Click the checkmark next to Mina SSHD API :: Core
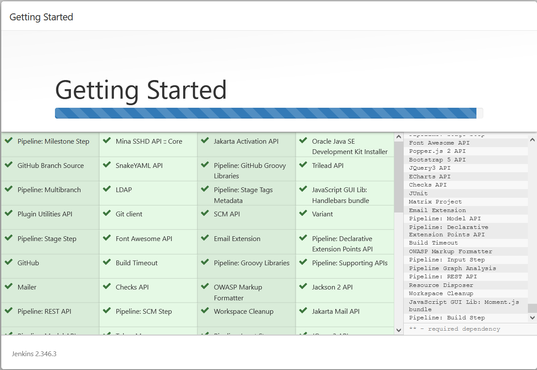 coord(107,140)
